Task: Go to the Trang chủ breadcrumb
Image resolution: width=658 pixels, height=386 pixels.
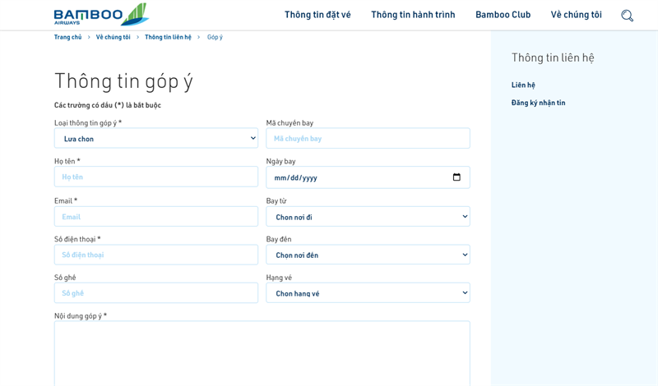Action: click(67, 37)
